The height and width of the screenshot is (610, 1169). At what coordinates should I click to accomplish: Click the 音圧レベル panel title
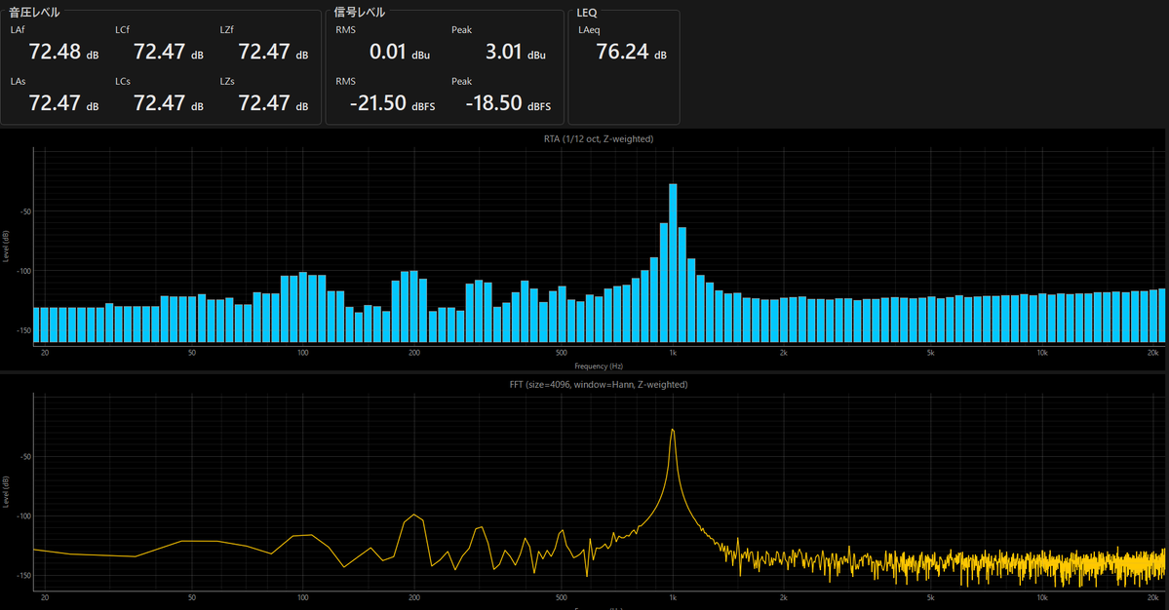pos(34,12)
